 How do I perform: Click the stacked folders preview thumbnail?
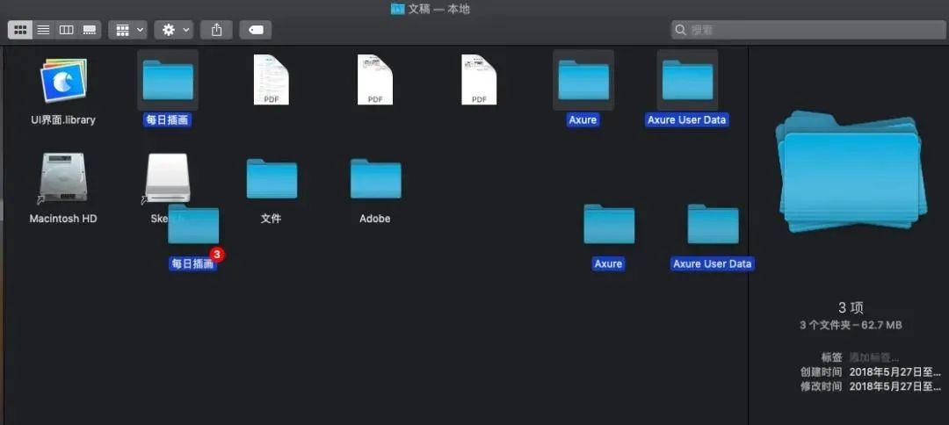click(x=849, y=172)
